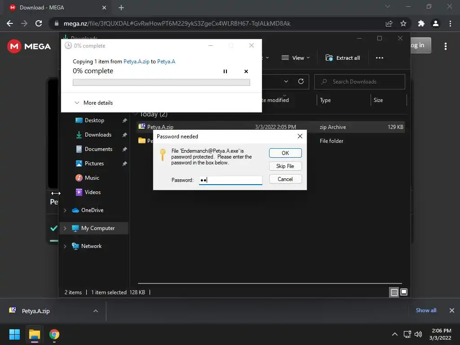Focus the Password input field
The height and width of the screenshot is (345, 460).
pos(230,180)
